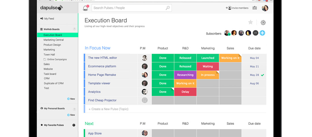Viewport: 312px width, 137px height.
Task: Add New board under WeWeb Boards
Action: (x=71, y=99)
